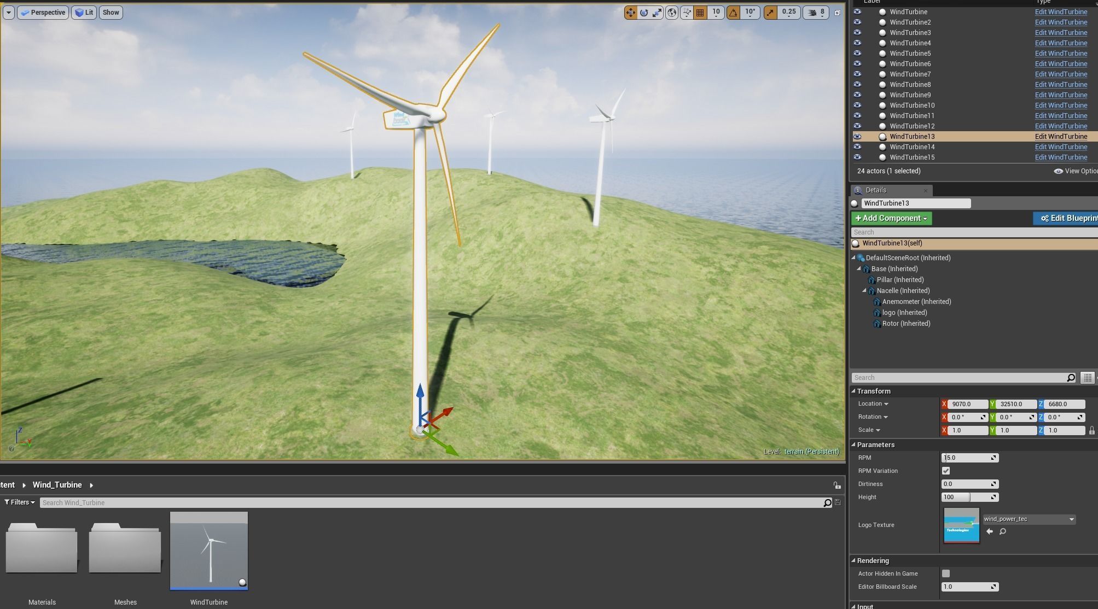Image resolution: width=1098 pixels, height=609 pixels.
Task: Collapse the Transform section
Action: (x=853, y=391)
